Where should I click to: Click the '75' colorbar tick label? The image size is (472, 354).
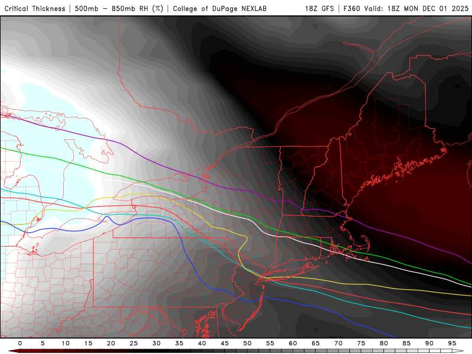(x=361, y=343)
